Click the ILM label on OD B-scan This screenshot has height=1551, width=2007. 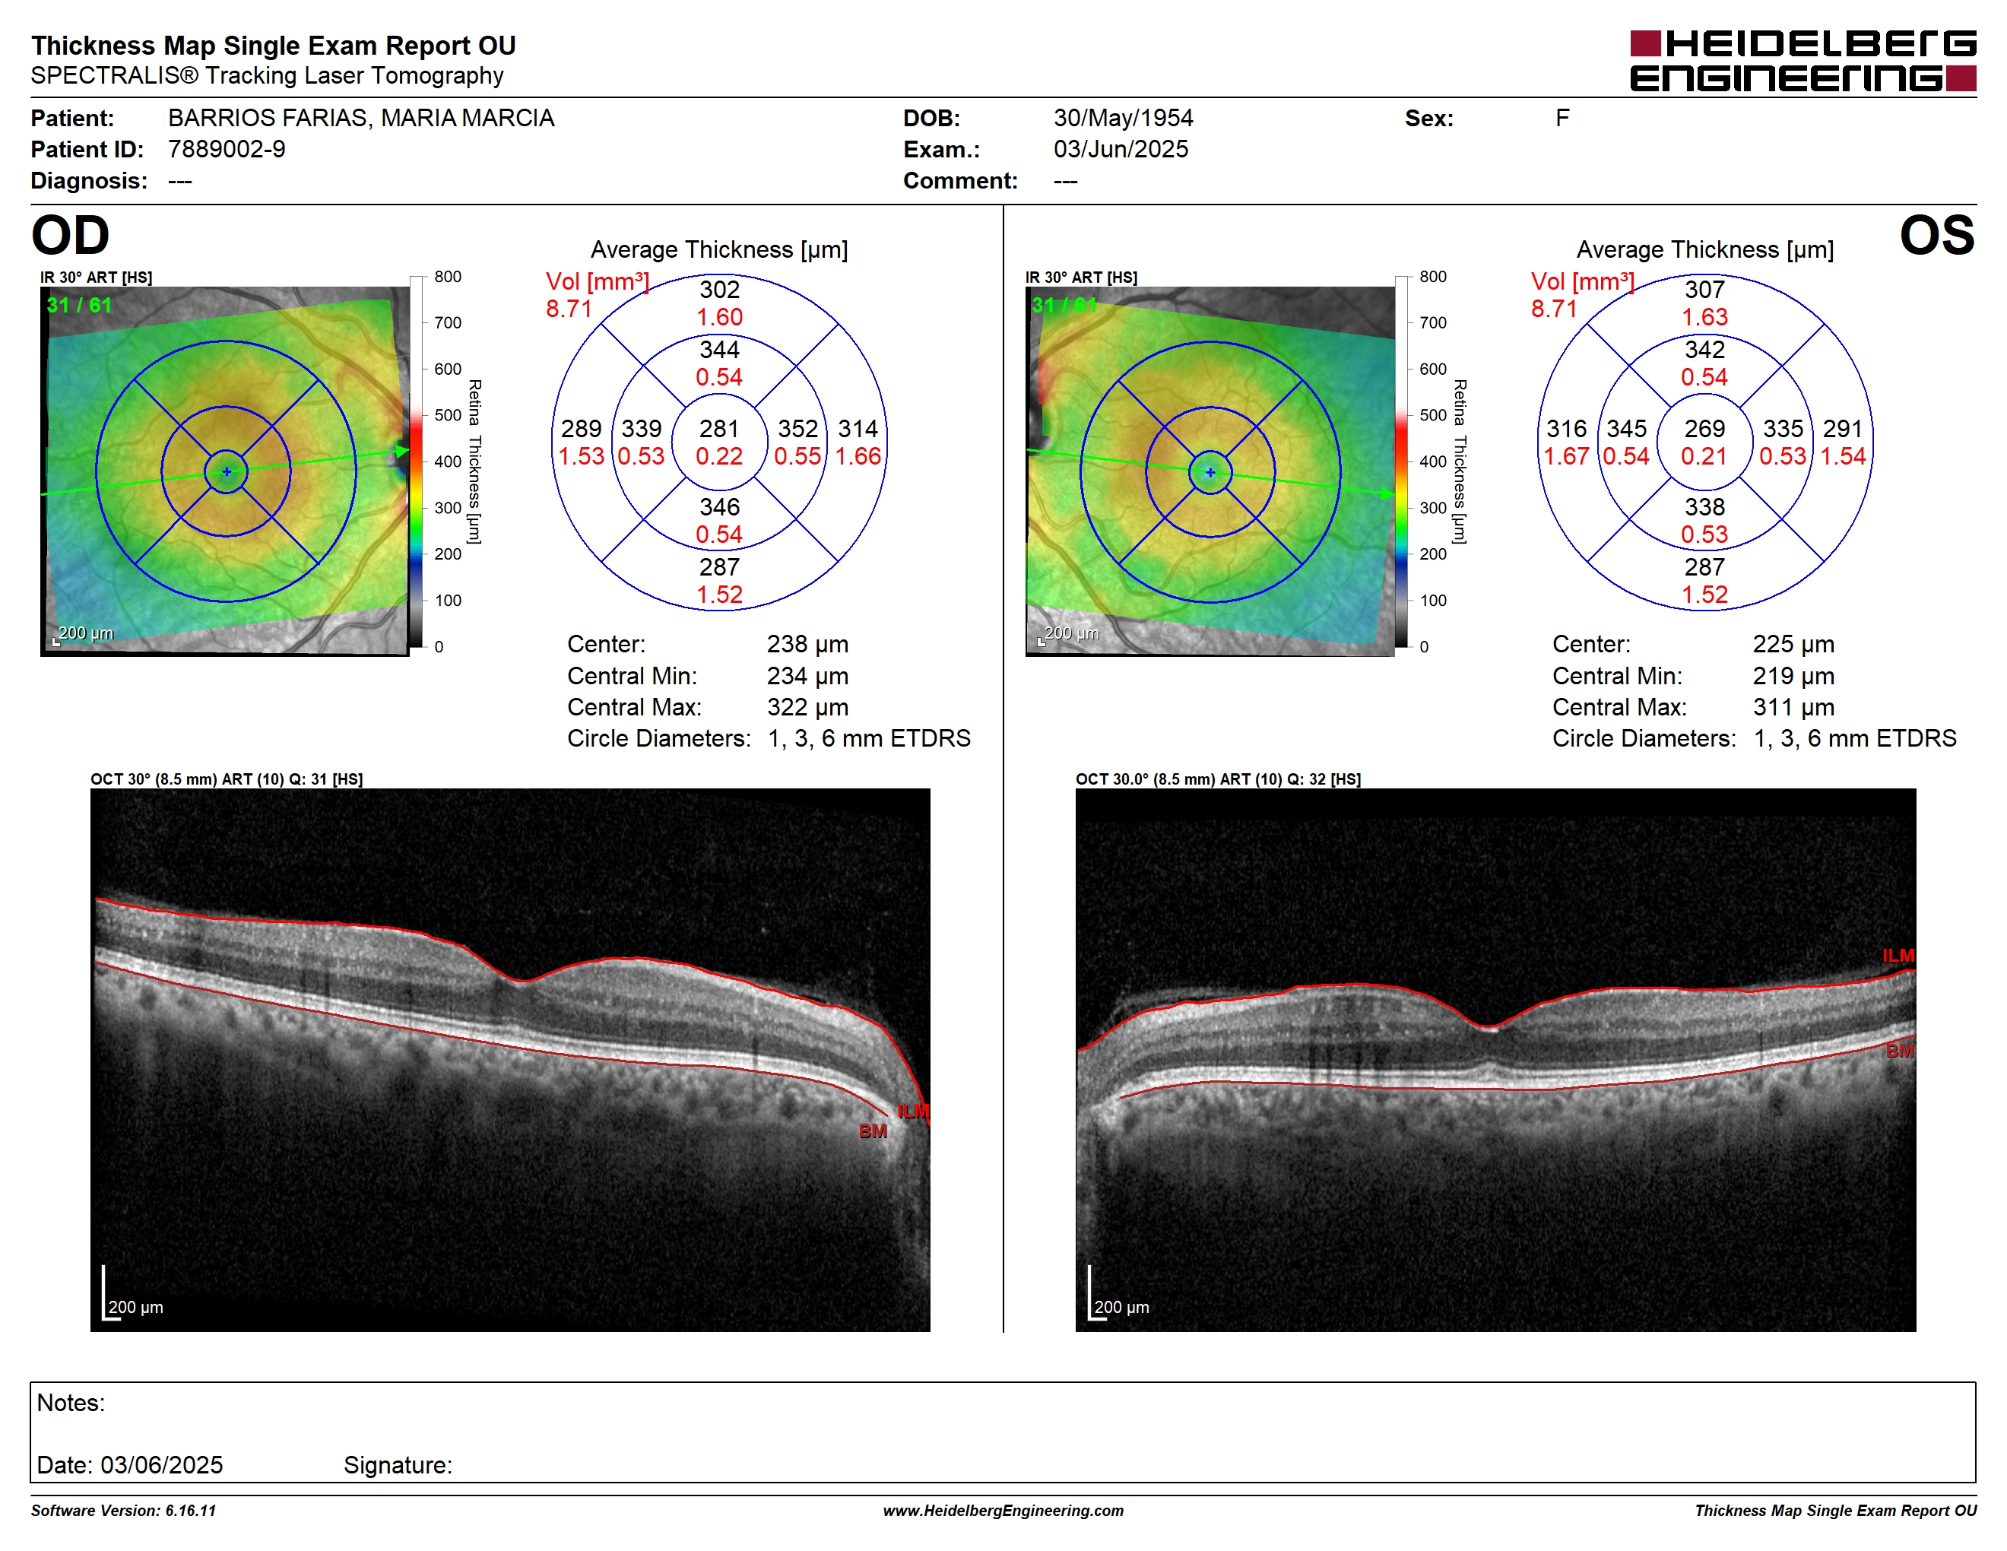tap(914, 1111)
